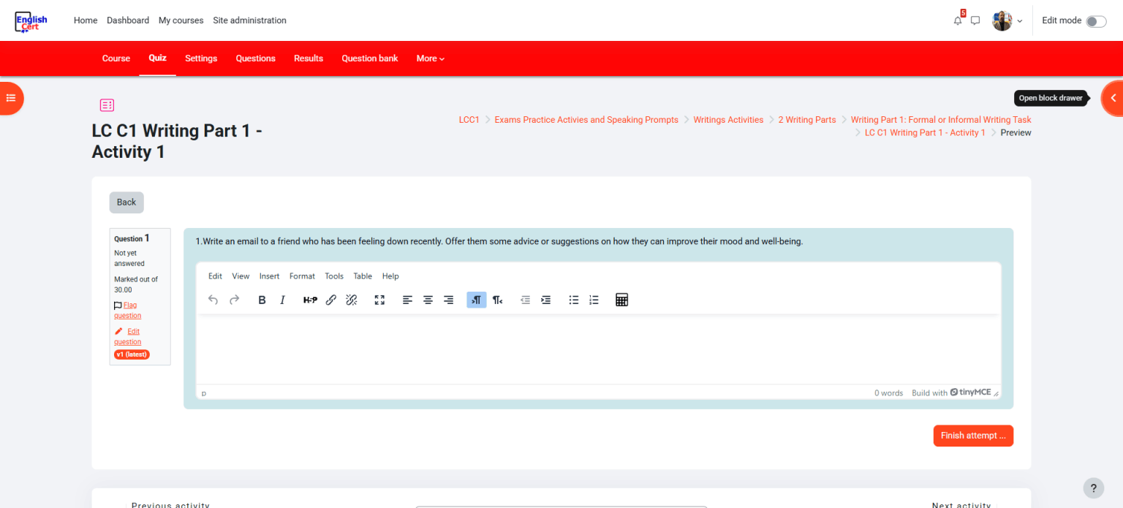Screen dimensions: 1123x508
Task: Click the Bold formatting icon
Action: (x=262, y=300)
